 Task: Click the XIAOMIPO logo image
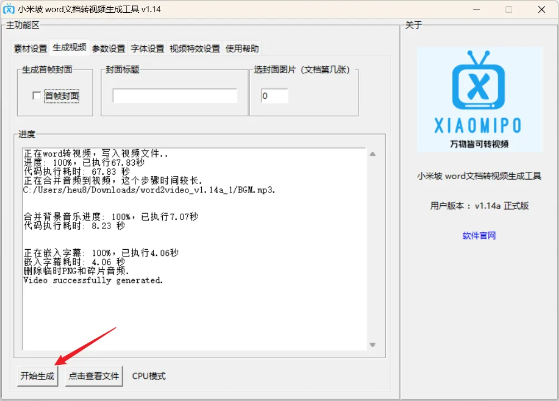click(x=479, y=100)
